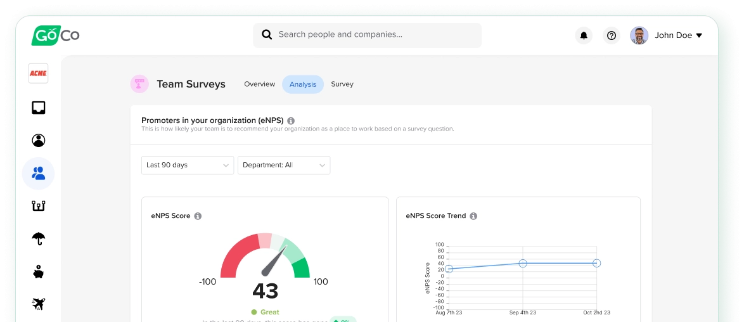Click the dark green gauge segment
The height and width of the screenshot is (322, 744).
[301, 268]
